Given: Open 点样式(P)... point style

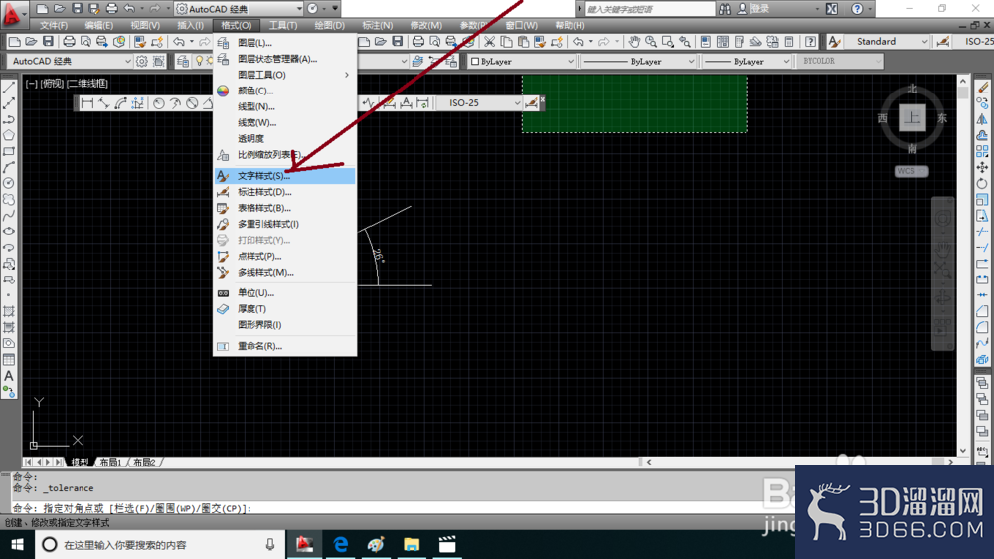Looking at the screenshot, I should click(x=284, y=256).
